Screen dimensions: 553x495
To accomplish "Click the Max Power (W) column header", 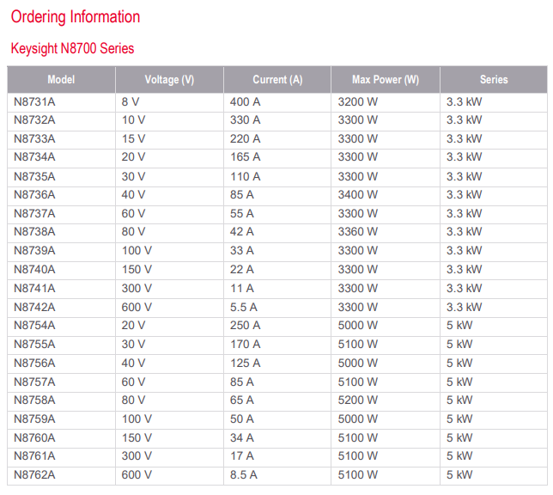I will (x=385, y=79).
